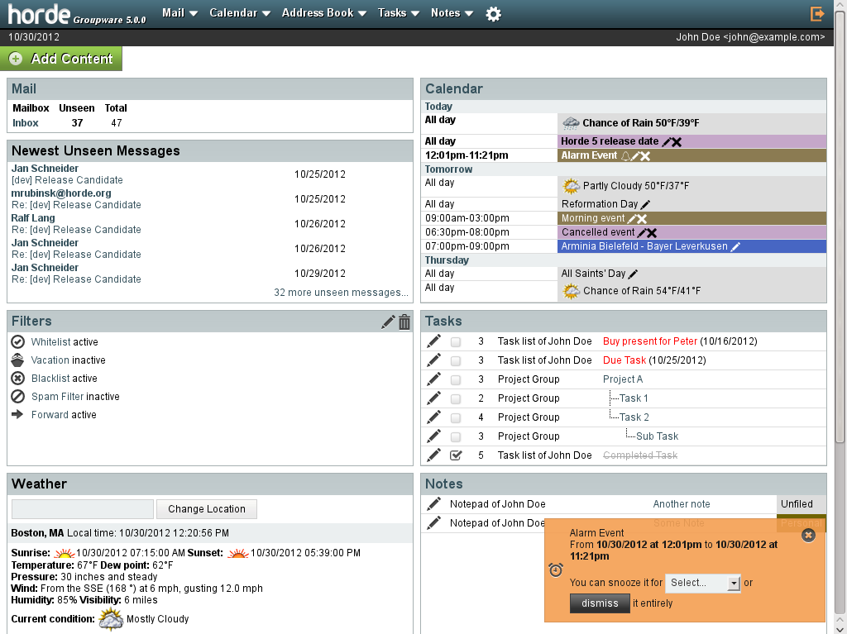Uncheck the Completed Task checkbox
The image size is (847, 634).
pos(456,455)
